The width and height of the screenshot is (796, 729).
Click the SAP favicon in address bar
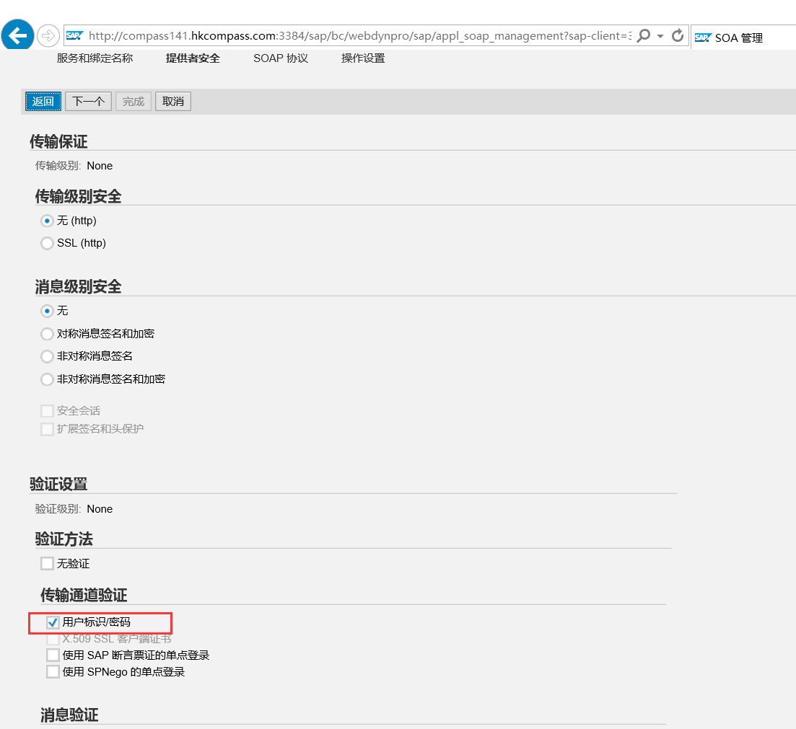tap(74, 35)
